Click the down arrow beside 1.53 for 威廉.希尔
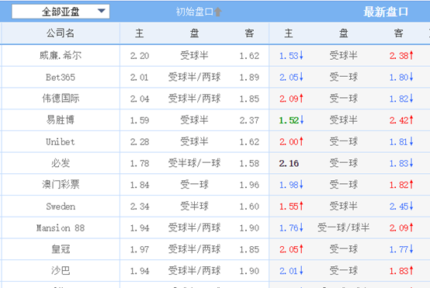This screenshot has height=288, width=430. [301, 55]
